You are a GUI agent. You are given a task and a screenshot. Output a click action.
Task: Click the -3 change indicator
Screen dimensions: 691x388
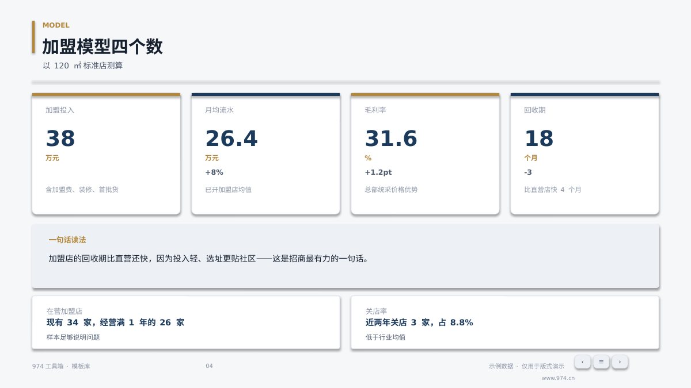[528, 172]
